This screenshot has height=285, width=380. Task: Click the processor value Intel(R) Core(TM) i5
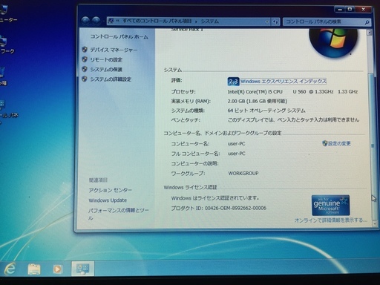tap(292, 91)
